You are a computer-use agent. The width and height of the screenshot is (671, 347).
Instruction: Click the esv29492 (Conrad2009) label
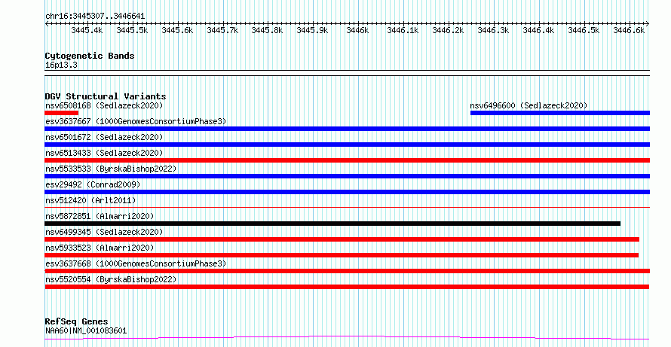[x=93, y=184]
